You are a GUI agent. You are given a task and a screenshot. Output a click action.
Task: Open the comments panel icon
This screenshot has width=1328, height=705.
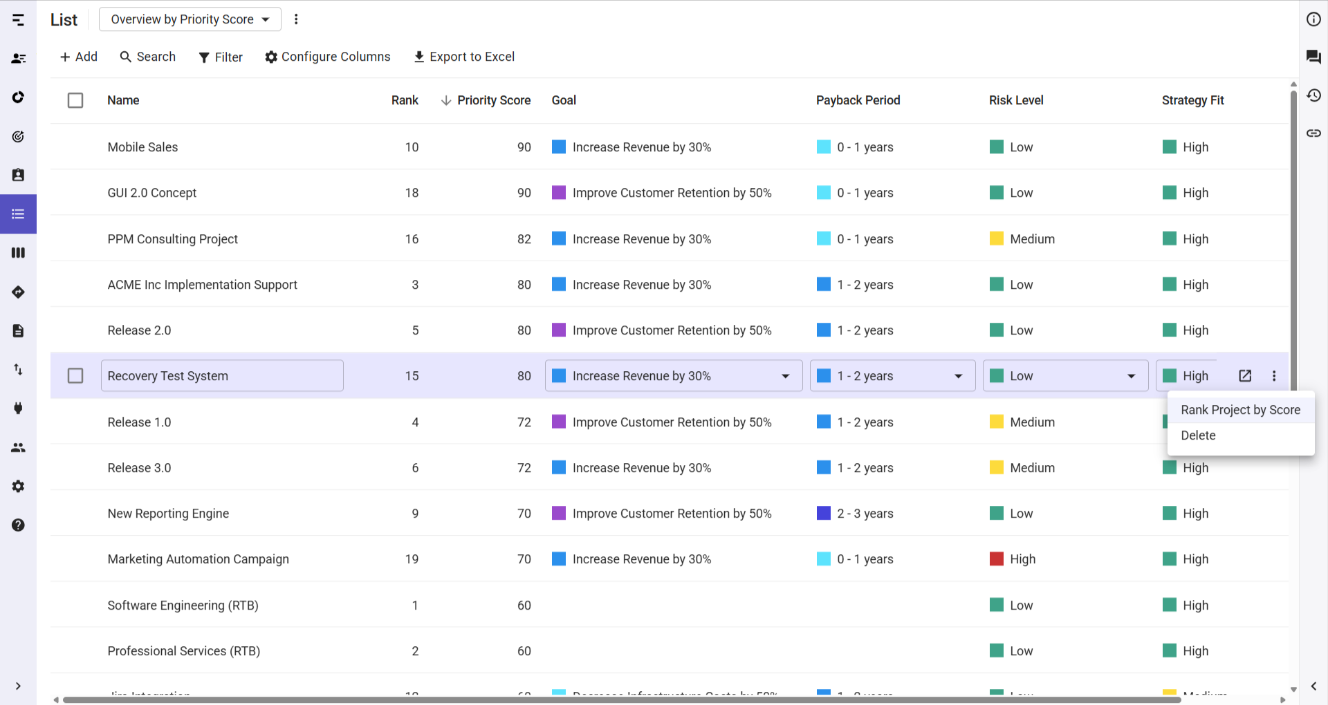1313,57
